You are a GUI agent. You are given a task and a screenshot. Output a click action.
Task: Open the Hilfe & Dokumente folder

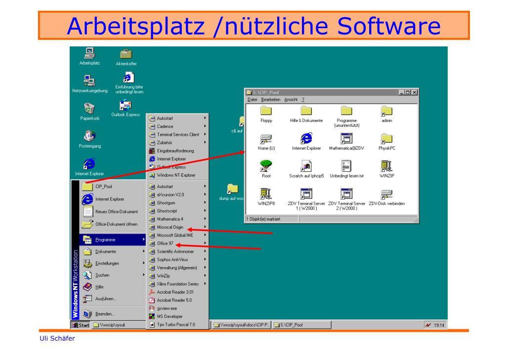306,115
